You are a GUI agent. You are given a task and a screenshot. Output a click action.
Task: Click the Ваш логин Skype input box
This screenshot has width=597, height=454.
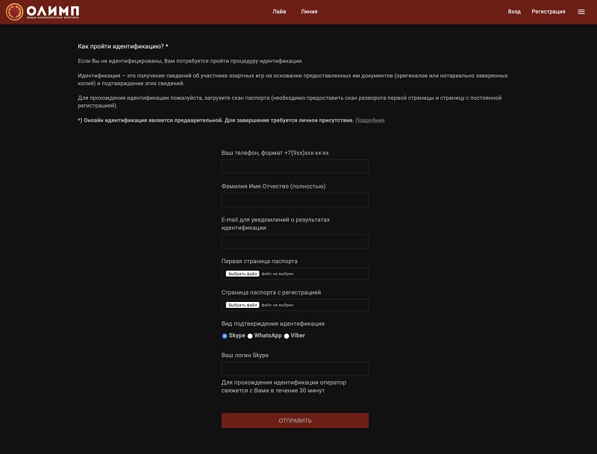295,369
